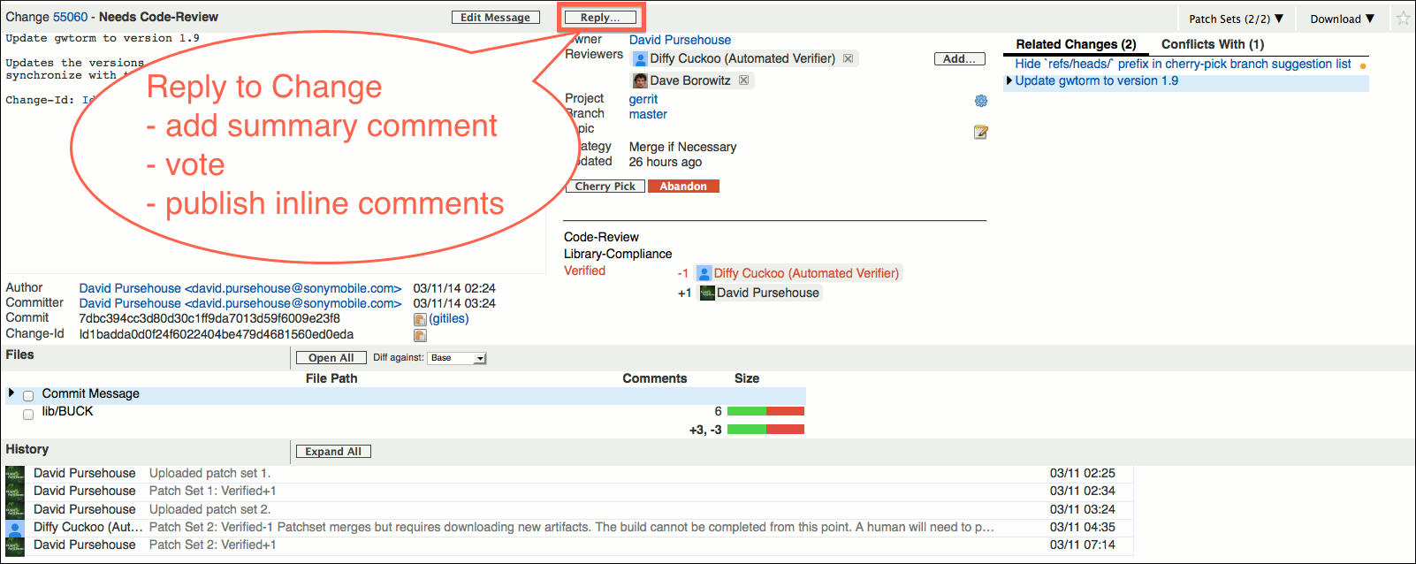Screen dimensions: 1416x564
Task: Select the Related Changes (2) tab
Action: tap(1075, 44)
